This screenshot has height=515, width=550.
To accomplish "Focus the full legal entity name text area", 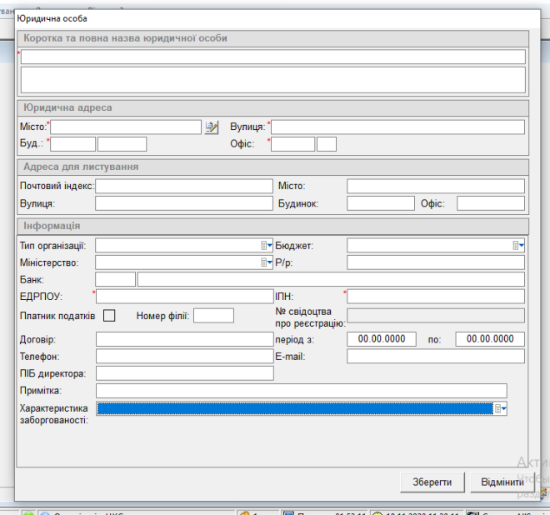I will (x=273, y=80).
